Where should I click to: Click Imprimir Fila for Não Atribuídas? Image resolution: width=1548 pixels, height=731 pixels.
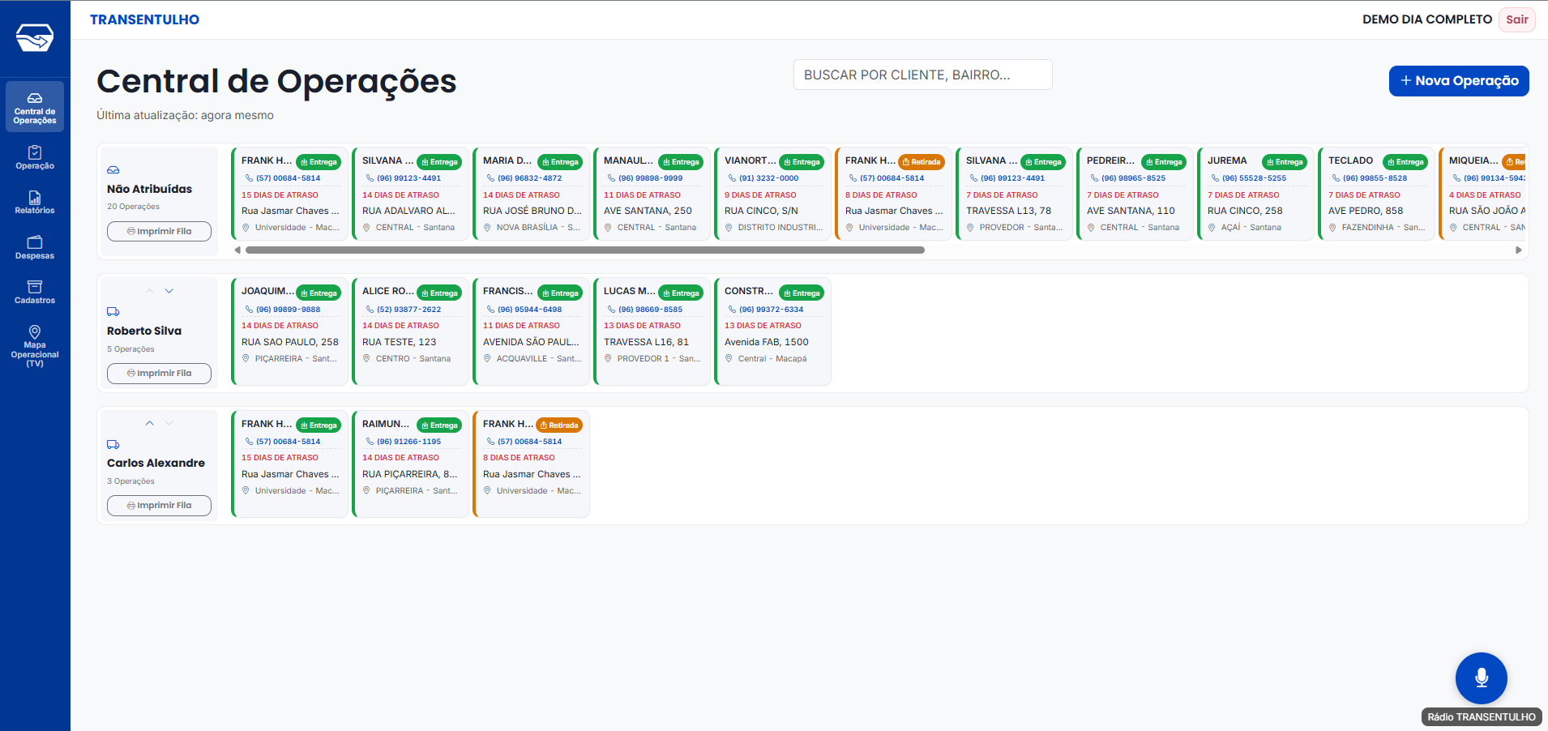[159, 232]
